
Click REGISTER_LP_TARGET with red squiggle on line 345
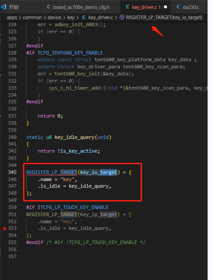(51, 172)
